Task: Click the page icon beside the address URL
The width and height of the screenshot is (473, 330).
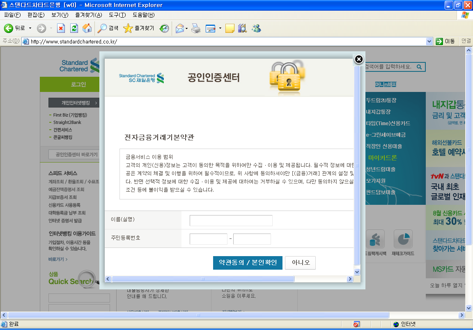Action: tap(26, 41)
